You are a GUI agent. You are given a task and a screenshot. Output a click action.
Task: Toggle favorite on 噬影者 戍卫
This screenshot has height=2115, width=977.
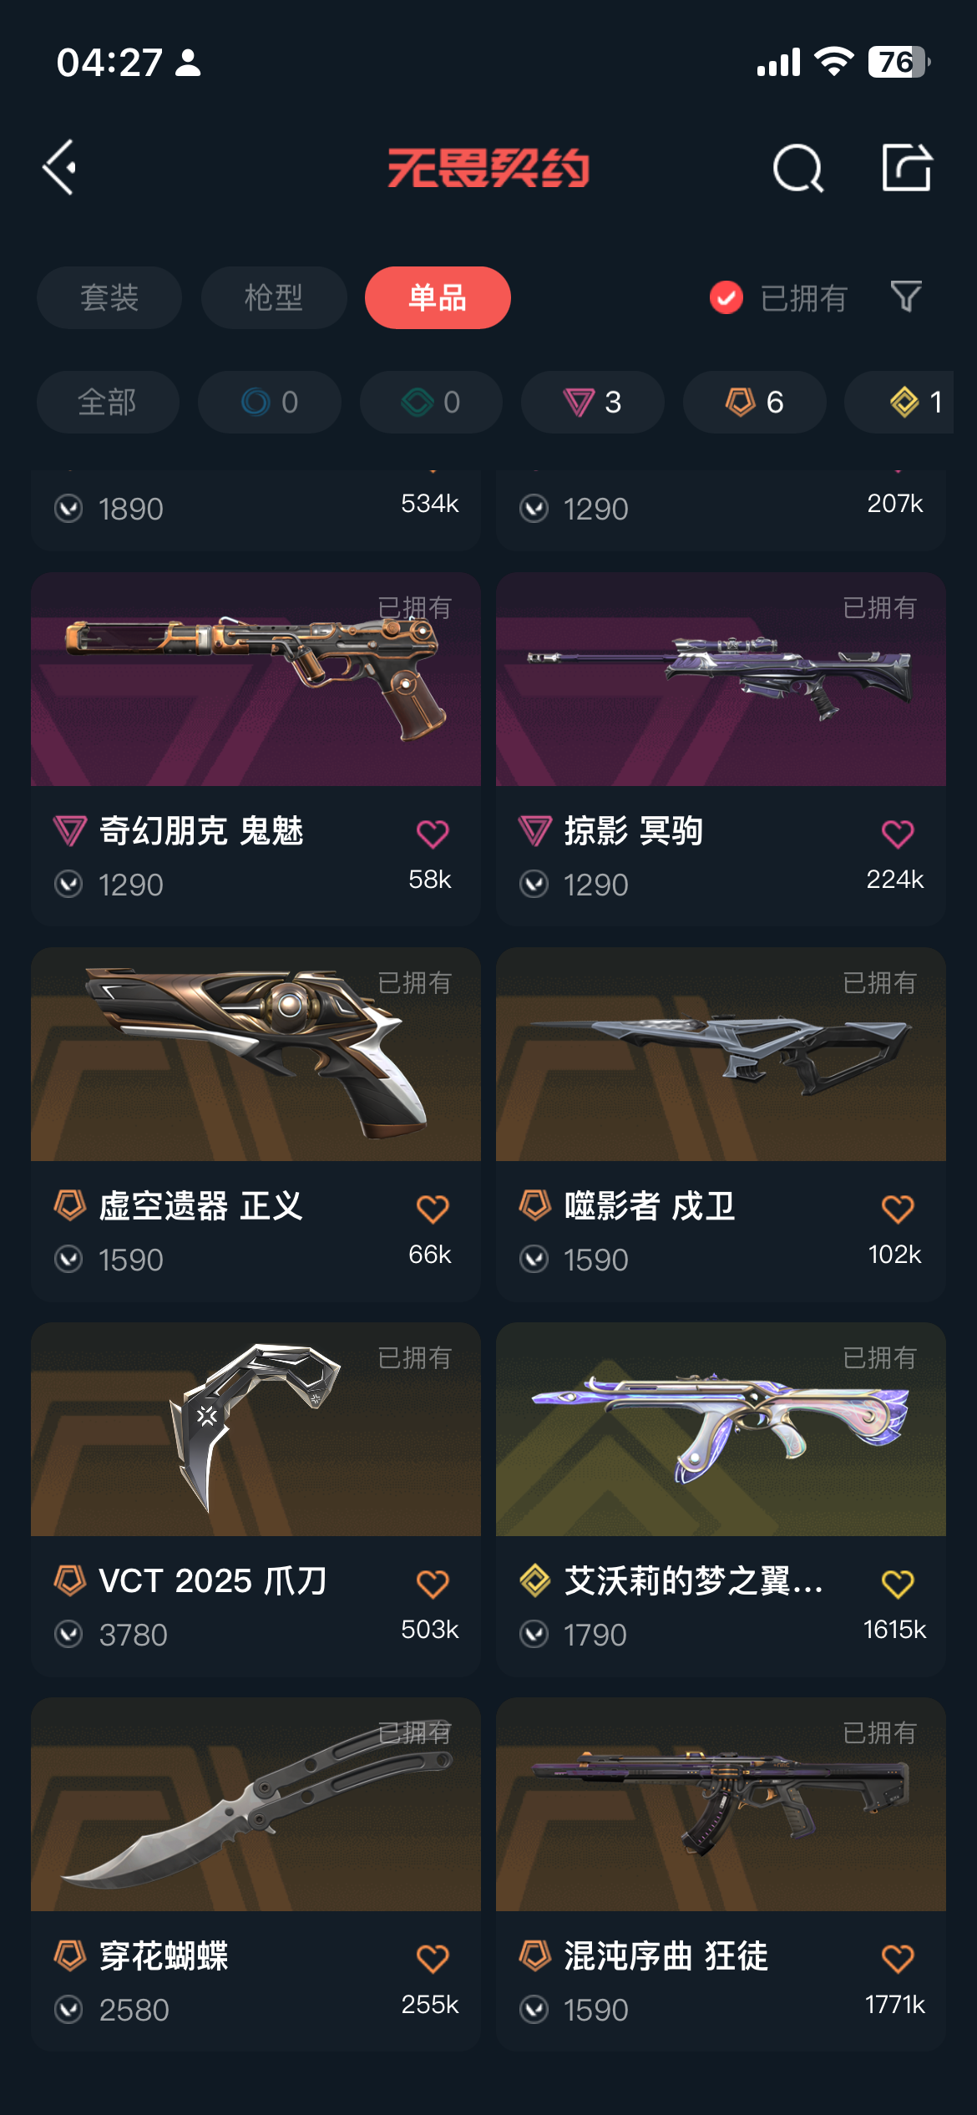[898, 1209]
